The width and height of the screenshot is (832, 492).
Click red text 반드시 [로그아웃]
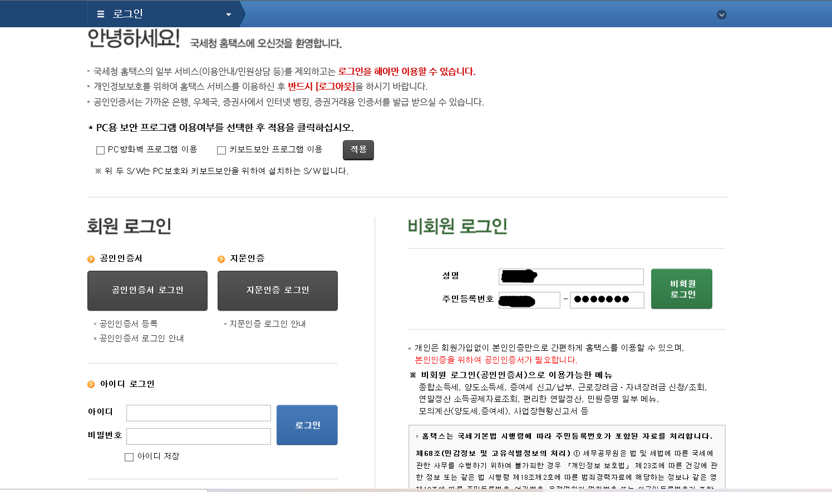[x=321, y=87]
